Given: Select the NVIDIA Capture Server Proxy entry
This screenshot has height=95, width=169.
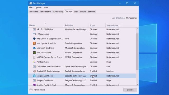Looking at the screenshot, I should [82, 57].
